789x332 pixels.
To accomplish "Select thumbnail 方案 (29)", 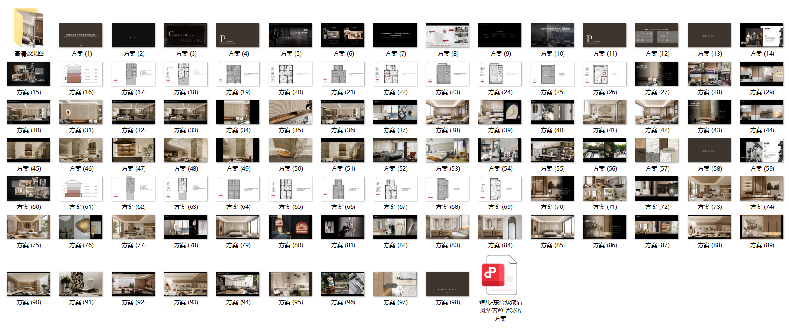I will coord(762,74).
